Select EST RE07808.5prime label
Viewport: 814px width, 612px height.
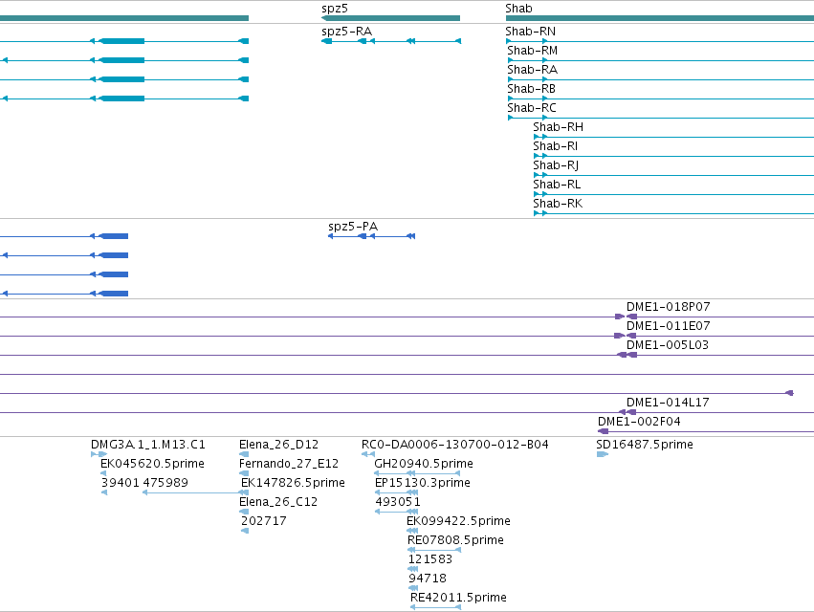(x=455, y=540)
